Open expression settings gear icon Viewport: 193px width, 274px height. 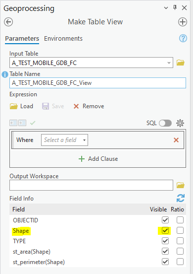(x=180, y=123)
